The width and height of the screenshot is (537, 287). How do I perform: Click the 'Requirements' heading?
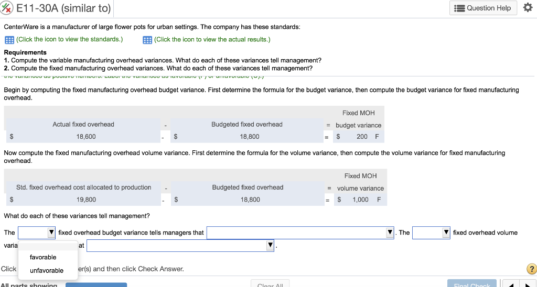[x=25, y=52]
